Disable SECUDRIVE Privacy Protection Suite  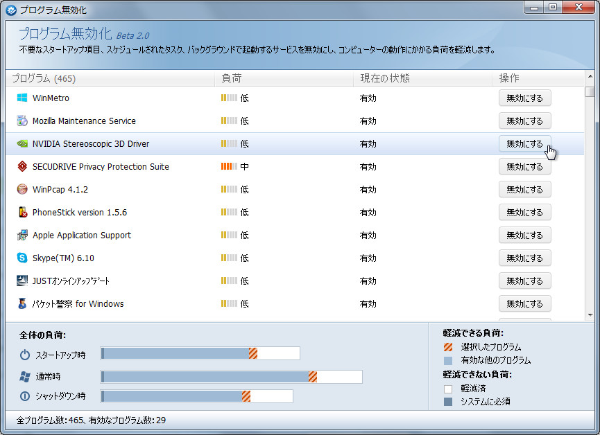[x=524, y=166]
